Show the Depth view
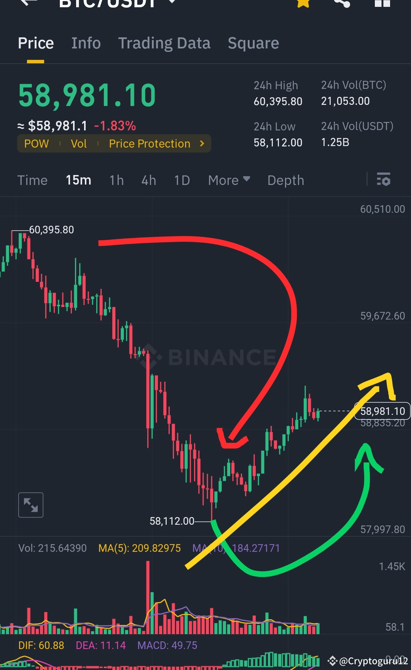This screenshot has height=670, width=411. coord(285,180)
